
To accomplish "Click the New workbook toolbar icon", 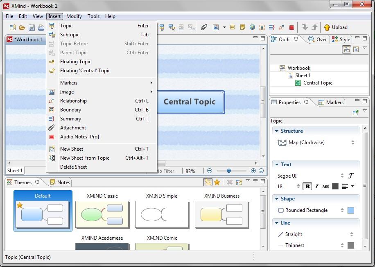I will click(x=13, y=27).
